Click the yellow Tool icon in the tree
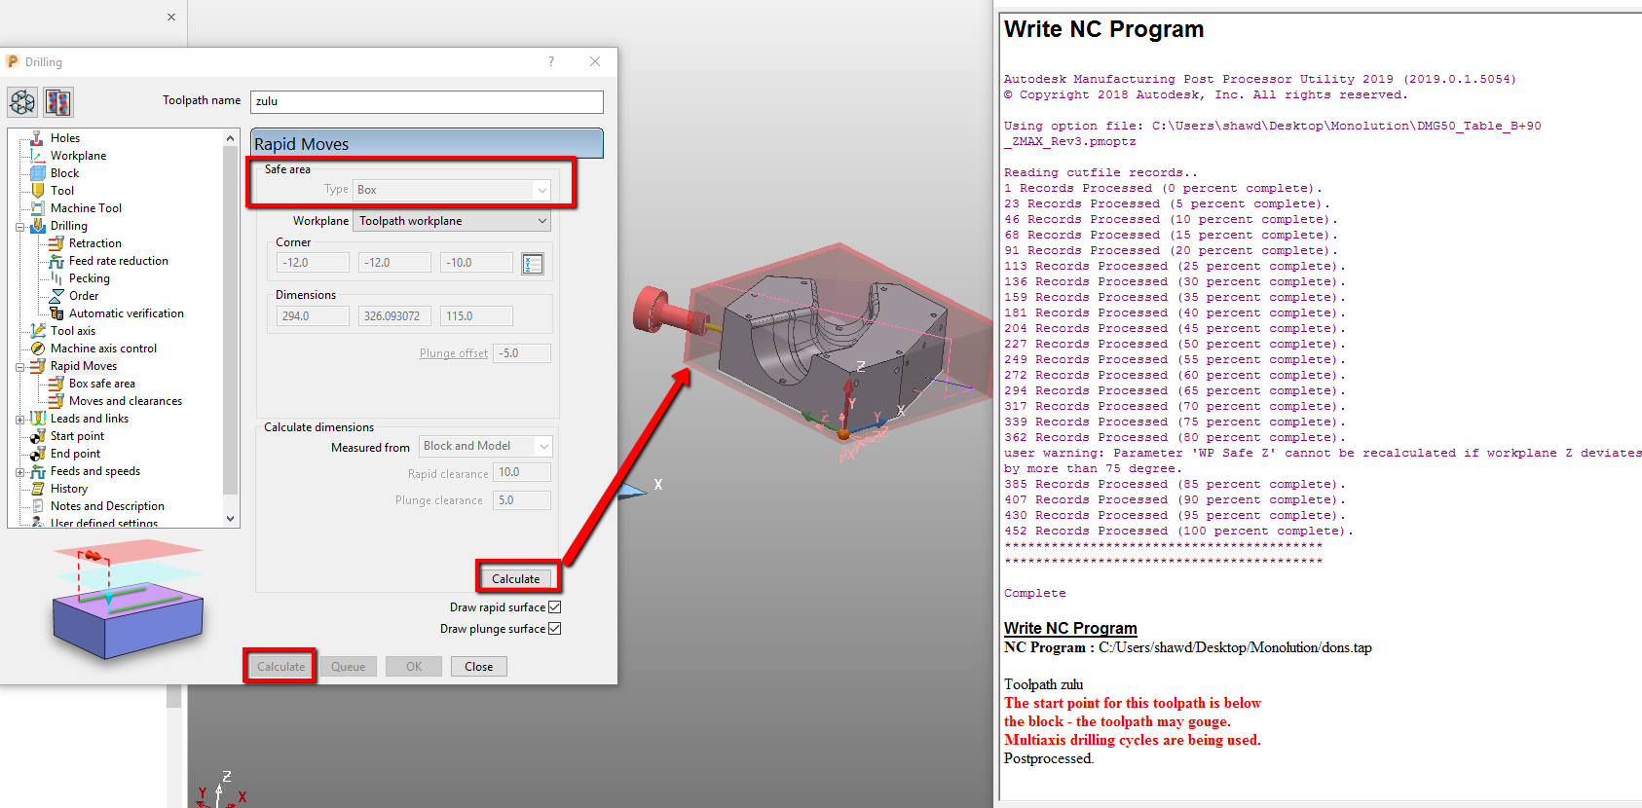This screenshot has height=808, width=1642. [x=37, y=191]
